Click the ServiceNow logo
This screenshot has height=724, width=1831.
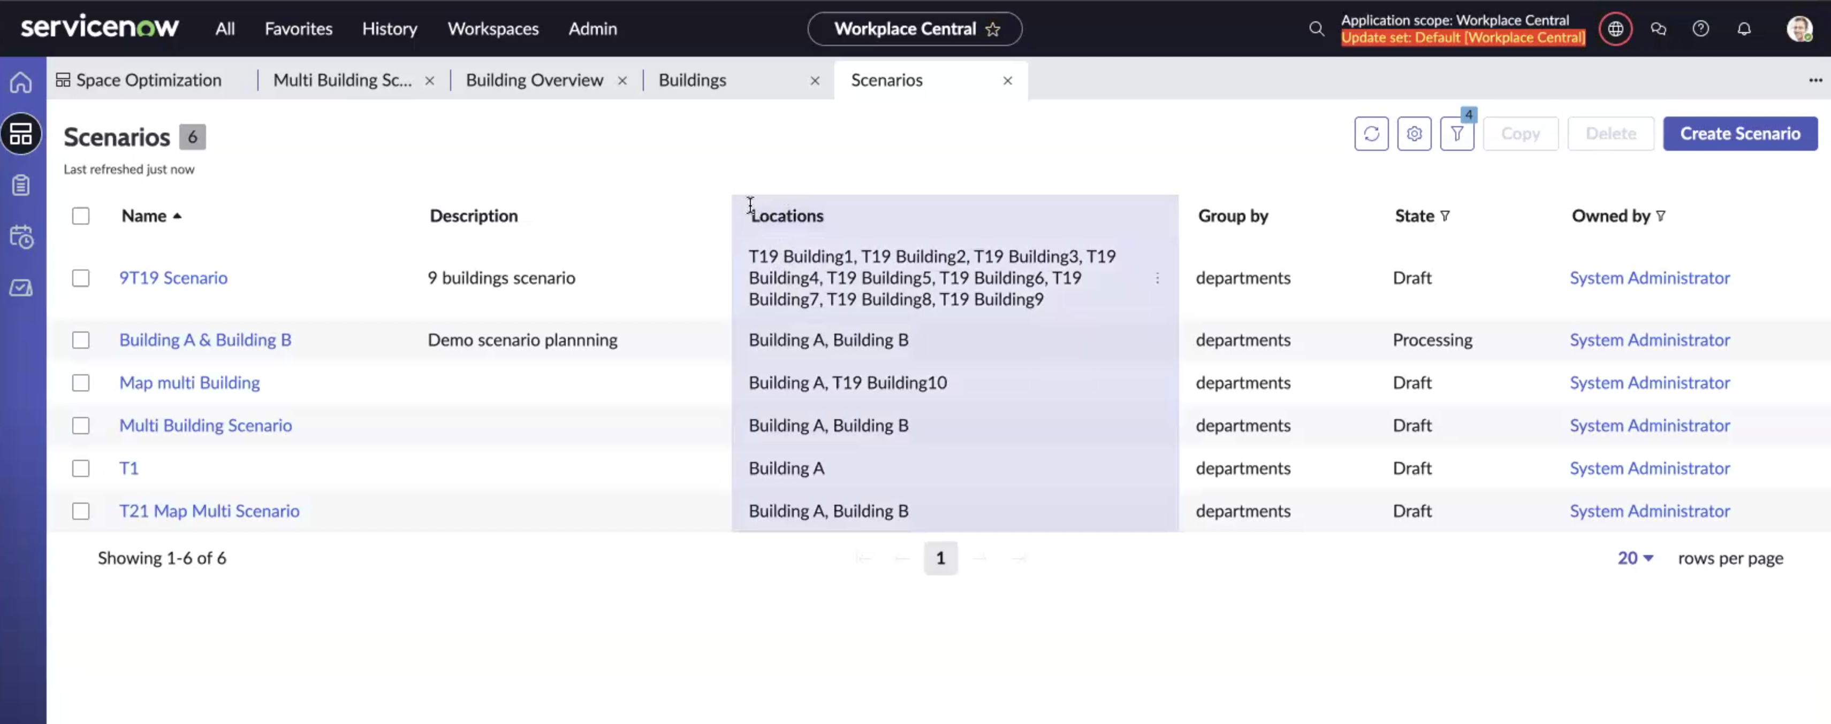pyautogui.click(x=100, y=28)
